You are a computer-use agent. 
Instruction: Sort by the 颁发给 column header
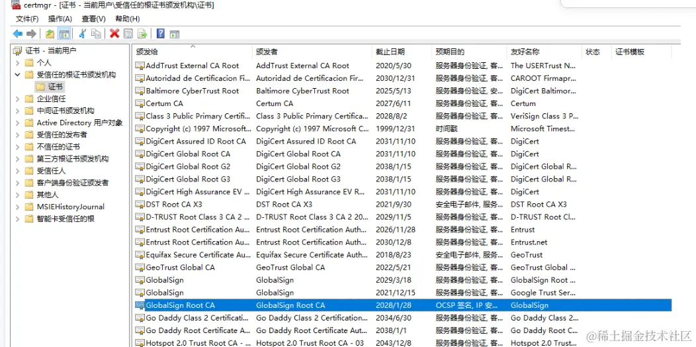coord(193,52)
